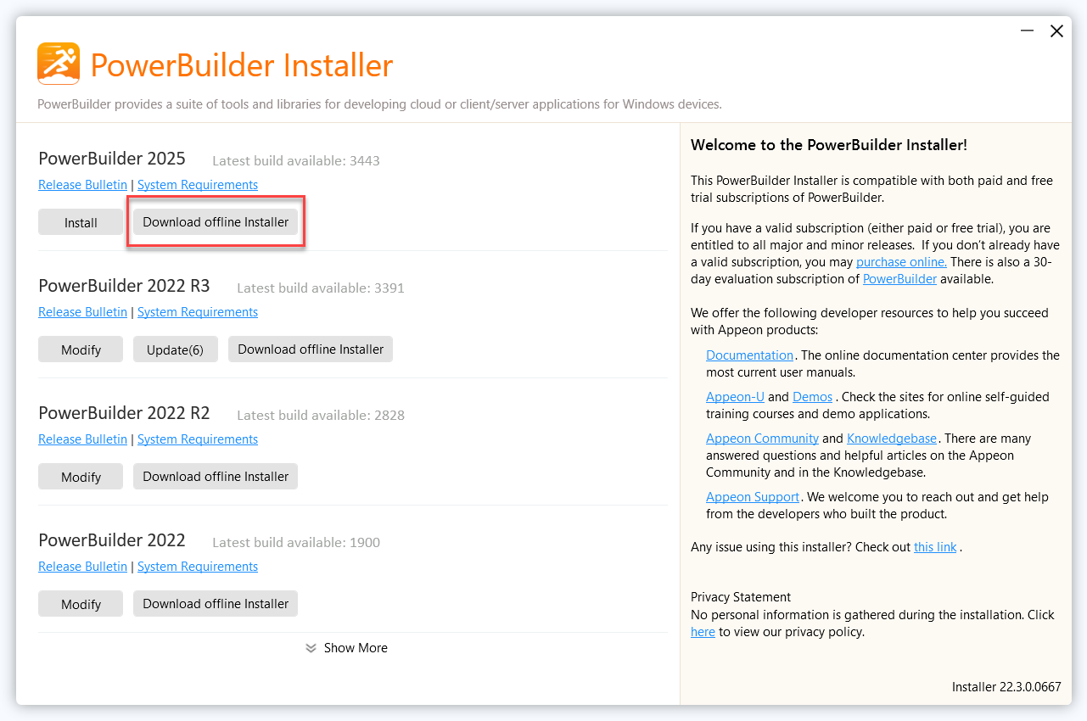Open the Knowledgebase link

892,439
